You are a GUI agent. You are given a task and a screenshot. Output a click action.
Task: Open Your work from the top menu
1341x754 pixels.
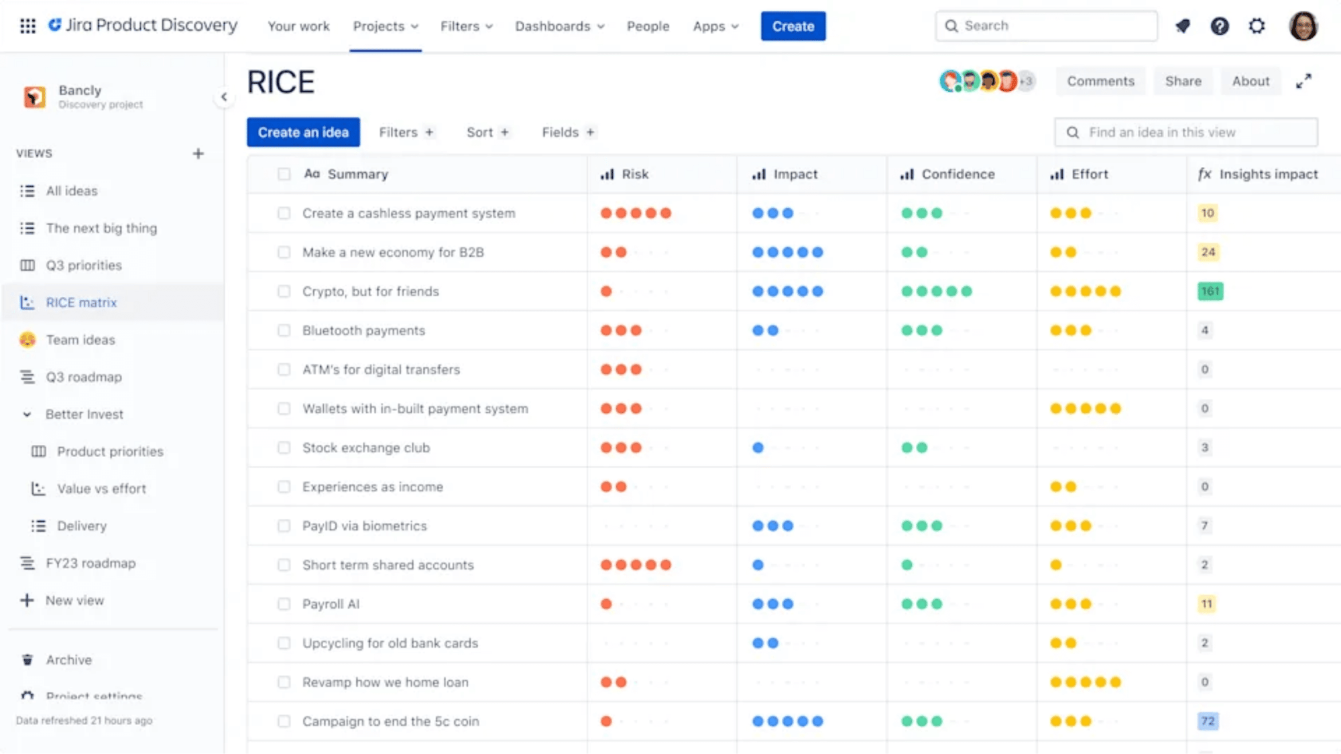[298, 26]
